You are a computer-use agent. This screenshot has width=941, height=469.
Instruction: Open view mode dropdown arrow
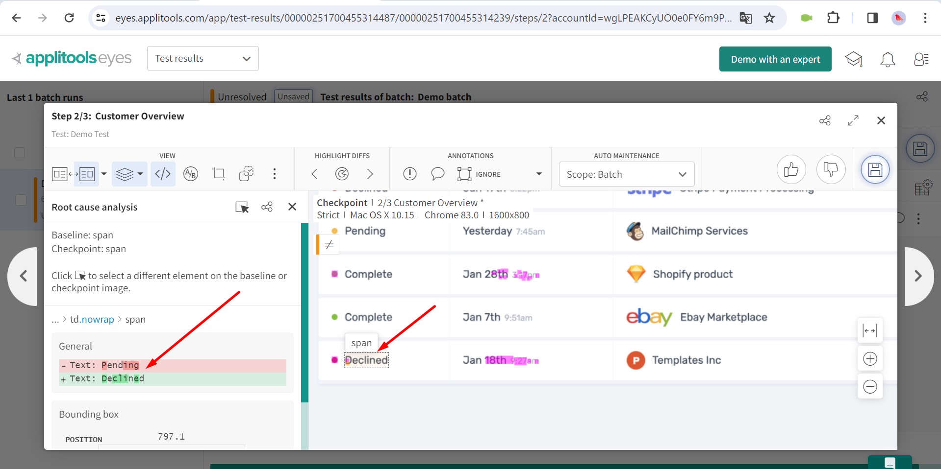(x=104, y=174)
